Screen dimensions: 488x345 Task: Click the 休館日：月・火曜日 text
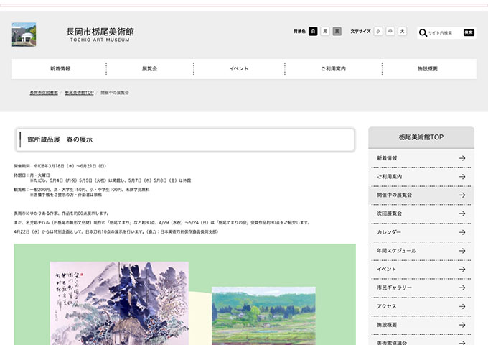32,175
